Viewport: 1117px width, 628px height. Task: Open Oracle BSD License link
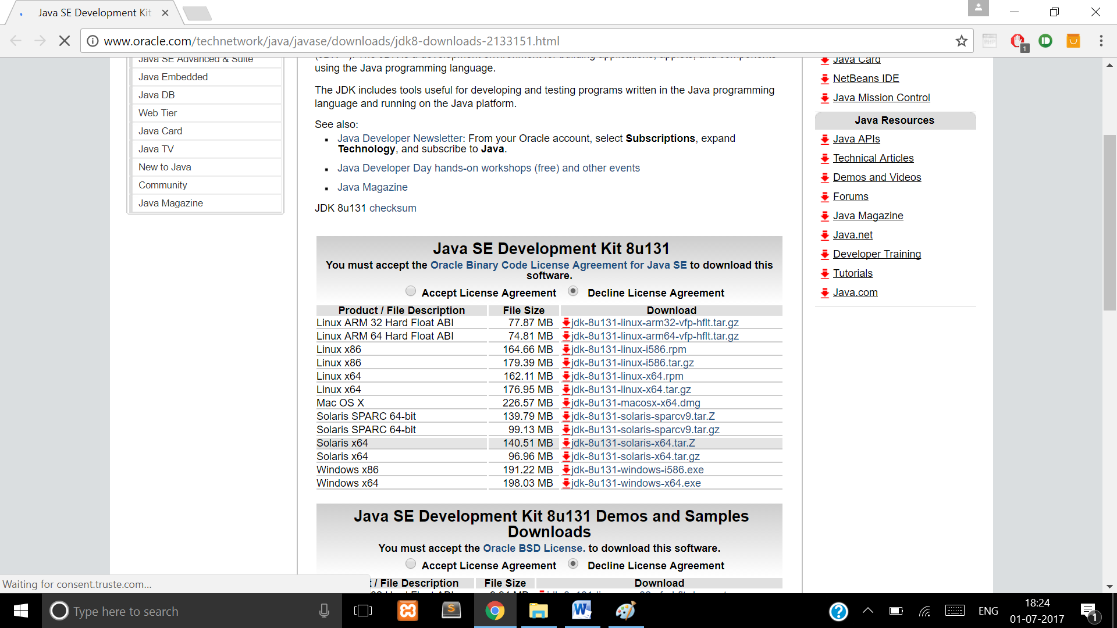click(x=534, y=548)
